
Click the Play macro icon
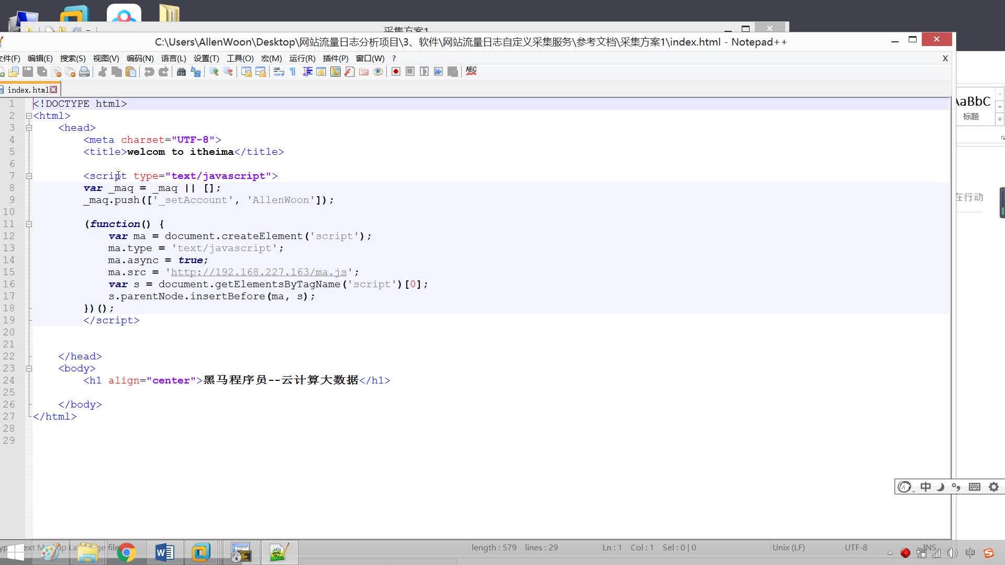[424, 72]
